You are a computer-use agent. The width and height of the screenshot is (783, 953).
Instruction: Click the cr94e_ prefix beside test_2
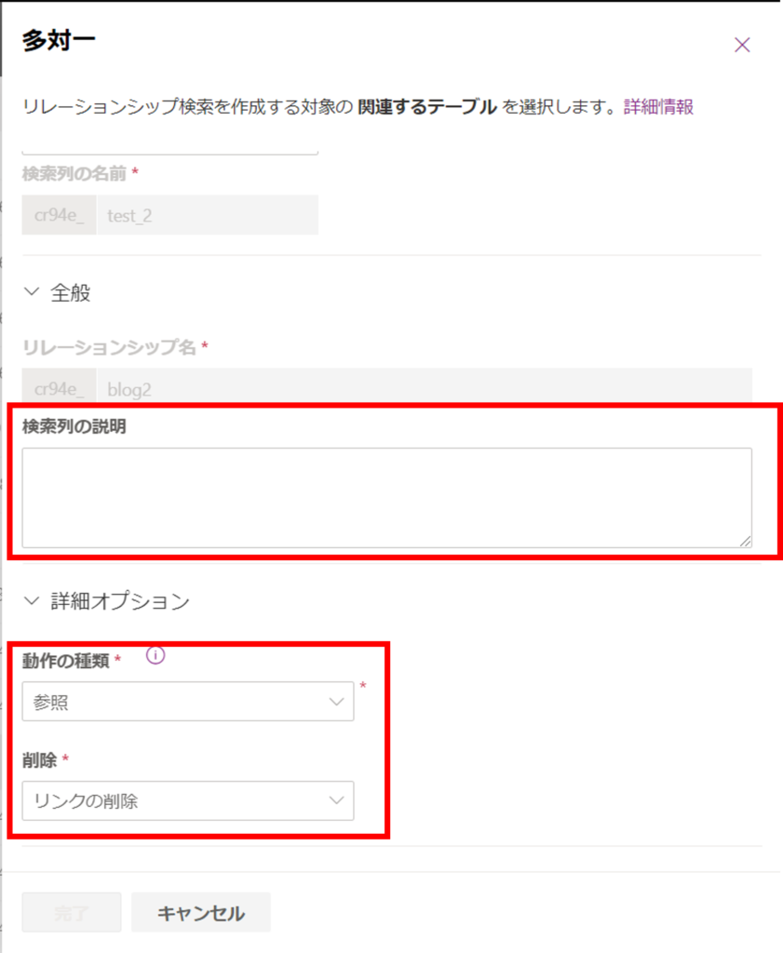pyautogui.click(x=59, y=215)
